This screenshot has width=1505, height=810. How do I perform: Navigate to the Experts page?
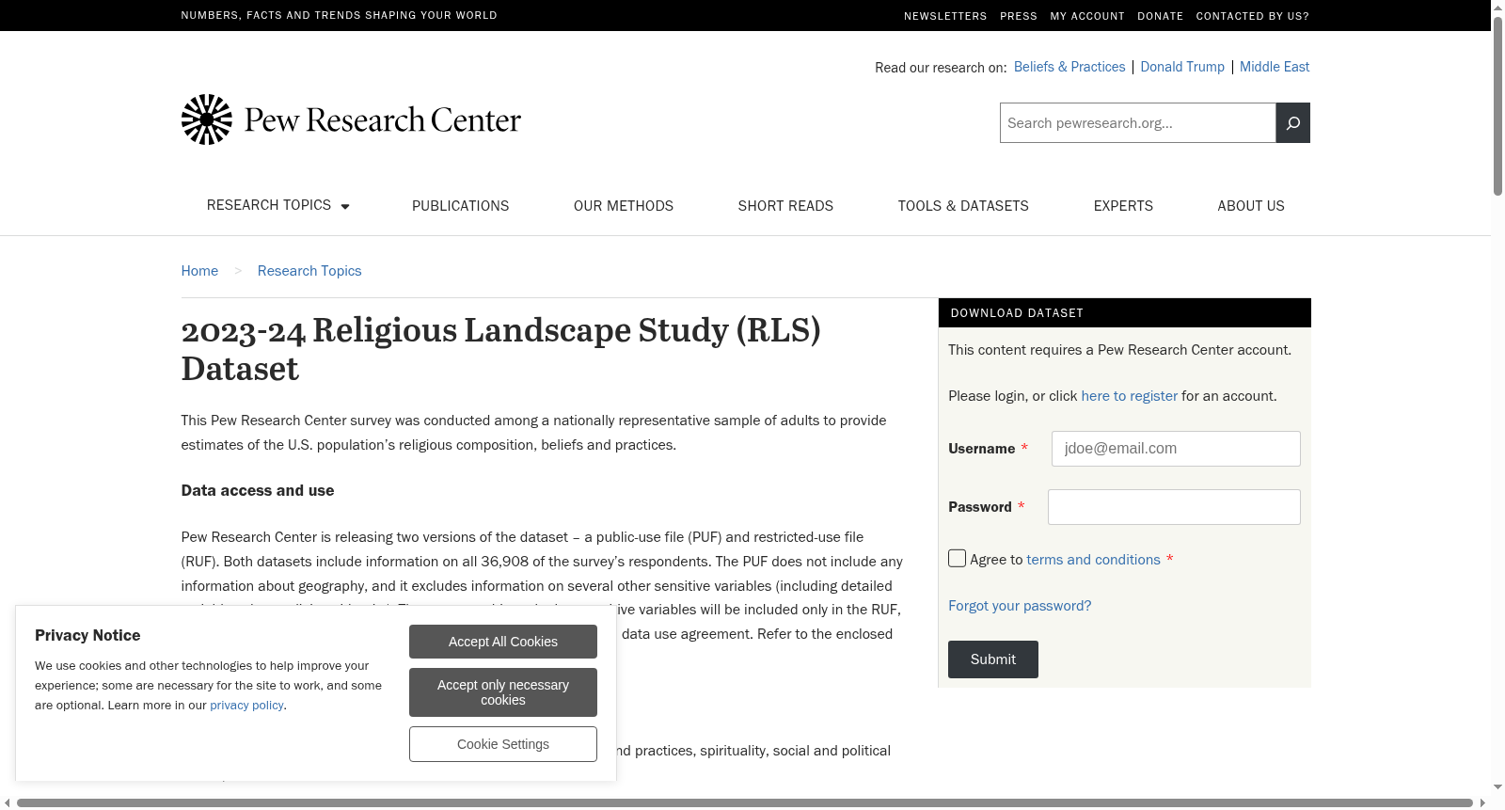click(1123, 206)
